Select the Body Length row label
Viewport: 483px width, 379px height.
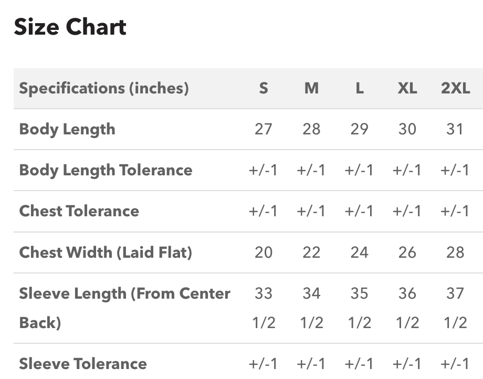click(x=67, y=129)
